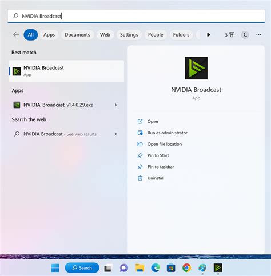This screenshot has width=271, height=276.
Task: Click NVIDIA Broadcast title in details pane
Action: (x=196, y=90)
